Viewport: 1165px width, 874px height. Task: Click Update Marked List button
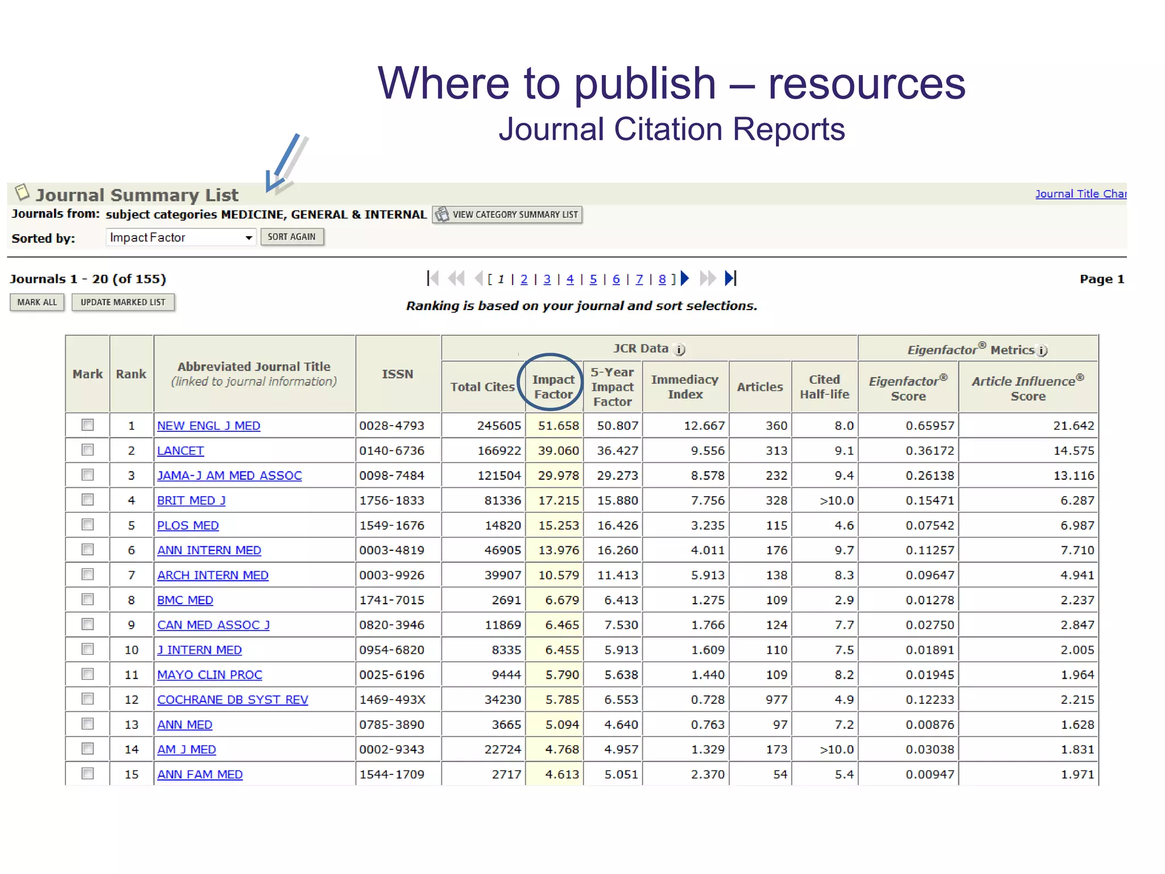(123, 302)
